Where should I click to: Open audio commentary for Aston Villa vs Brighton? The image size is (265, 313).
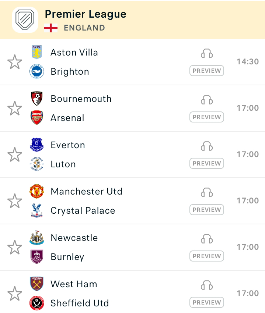(207, 53)
